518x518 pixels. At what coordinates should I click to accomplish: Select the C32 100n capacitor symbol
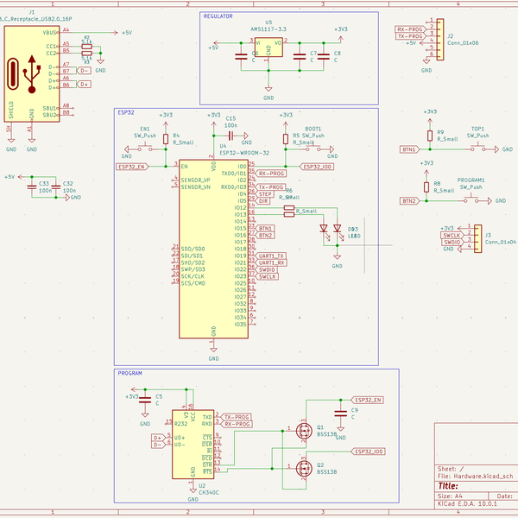click(x=56, y=187)
